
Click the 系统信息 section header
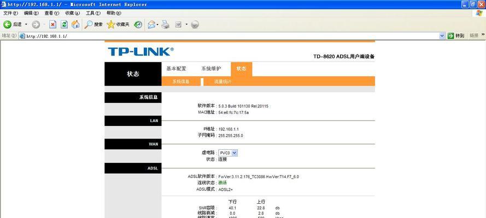tap(133, 97)
